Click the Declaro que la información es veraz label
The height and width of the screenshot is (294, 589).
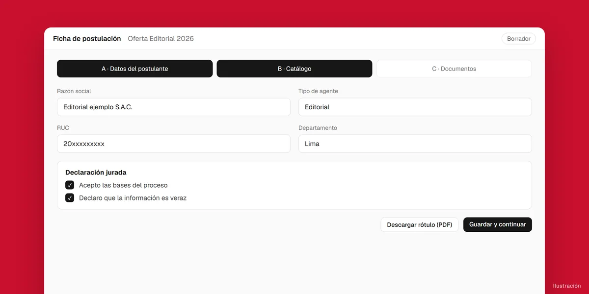(x=133, y=198)
